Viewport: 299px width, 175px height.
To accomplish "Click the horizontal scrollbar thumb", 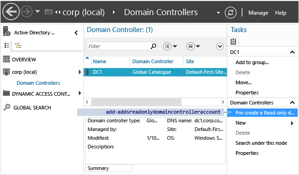I will 136,102.
